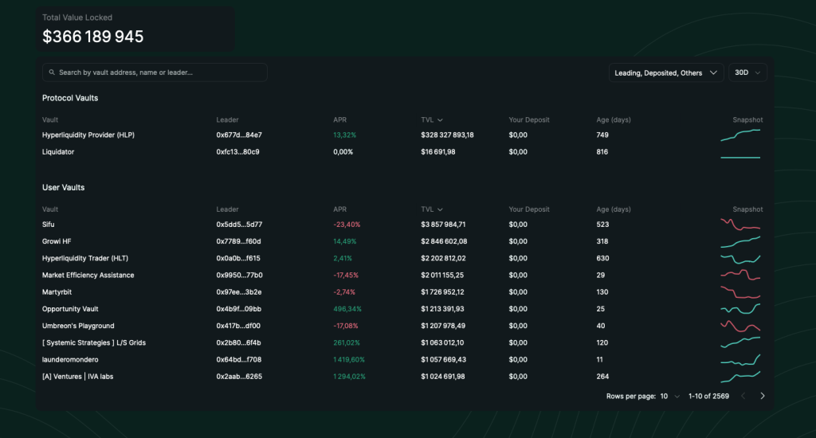Click Growi HF snapshot sparkline
The width and height of the screenshot is (816, 438).
[740, 242]
